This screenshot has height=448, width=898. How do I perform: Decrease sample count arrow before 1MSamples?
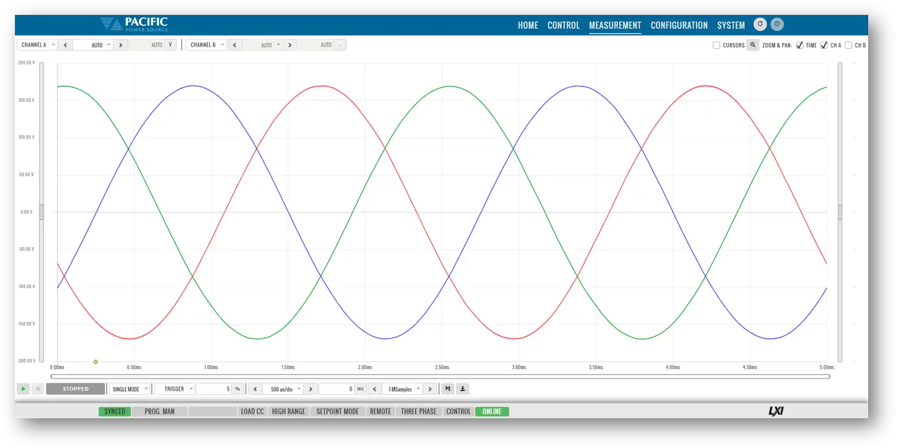pos(375,389)
